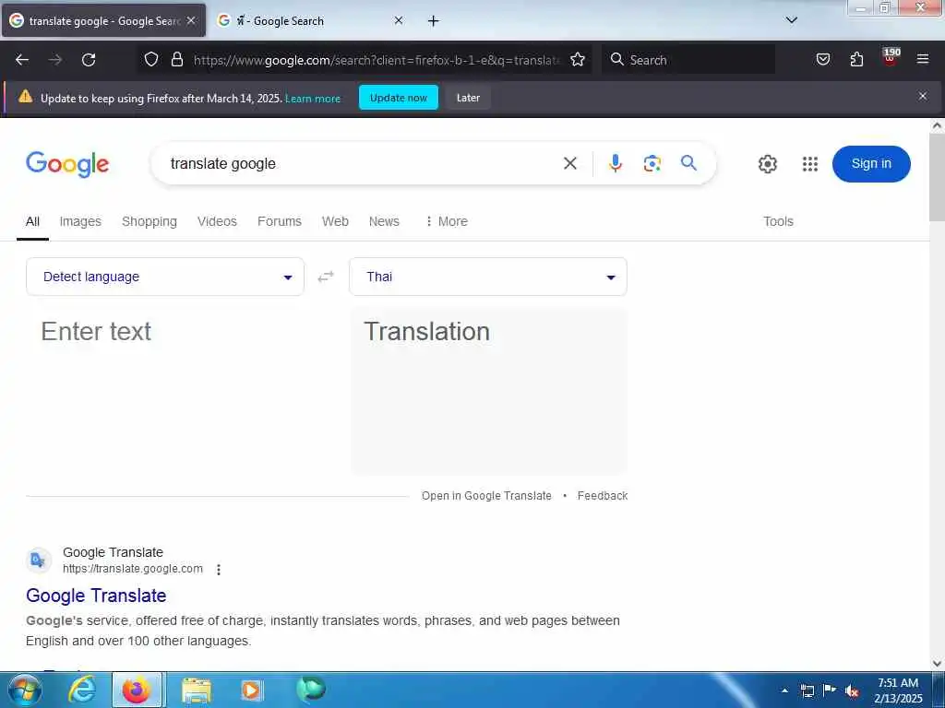This screenshot has height=708, width=945.
Task: Go back with the browser back arrow
Action: 22,60
